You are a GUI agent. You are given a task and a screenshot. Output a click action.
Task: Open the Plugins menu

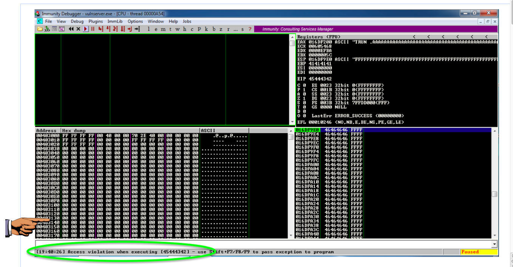point(96,22)
